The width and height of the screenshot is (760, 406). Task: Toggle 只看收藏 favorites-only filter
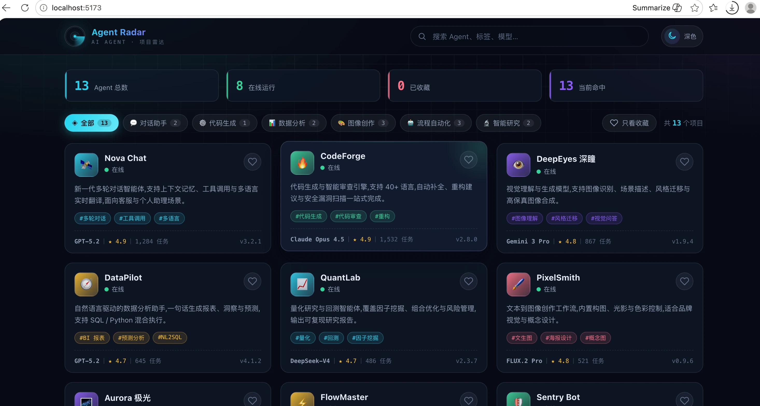click(x=629, y=123)
